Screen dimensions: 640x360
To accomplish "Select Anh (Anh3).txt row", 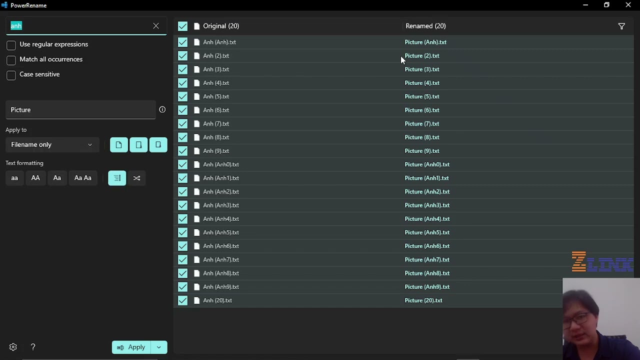I will point(403,205).
